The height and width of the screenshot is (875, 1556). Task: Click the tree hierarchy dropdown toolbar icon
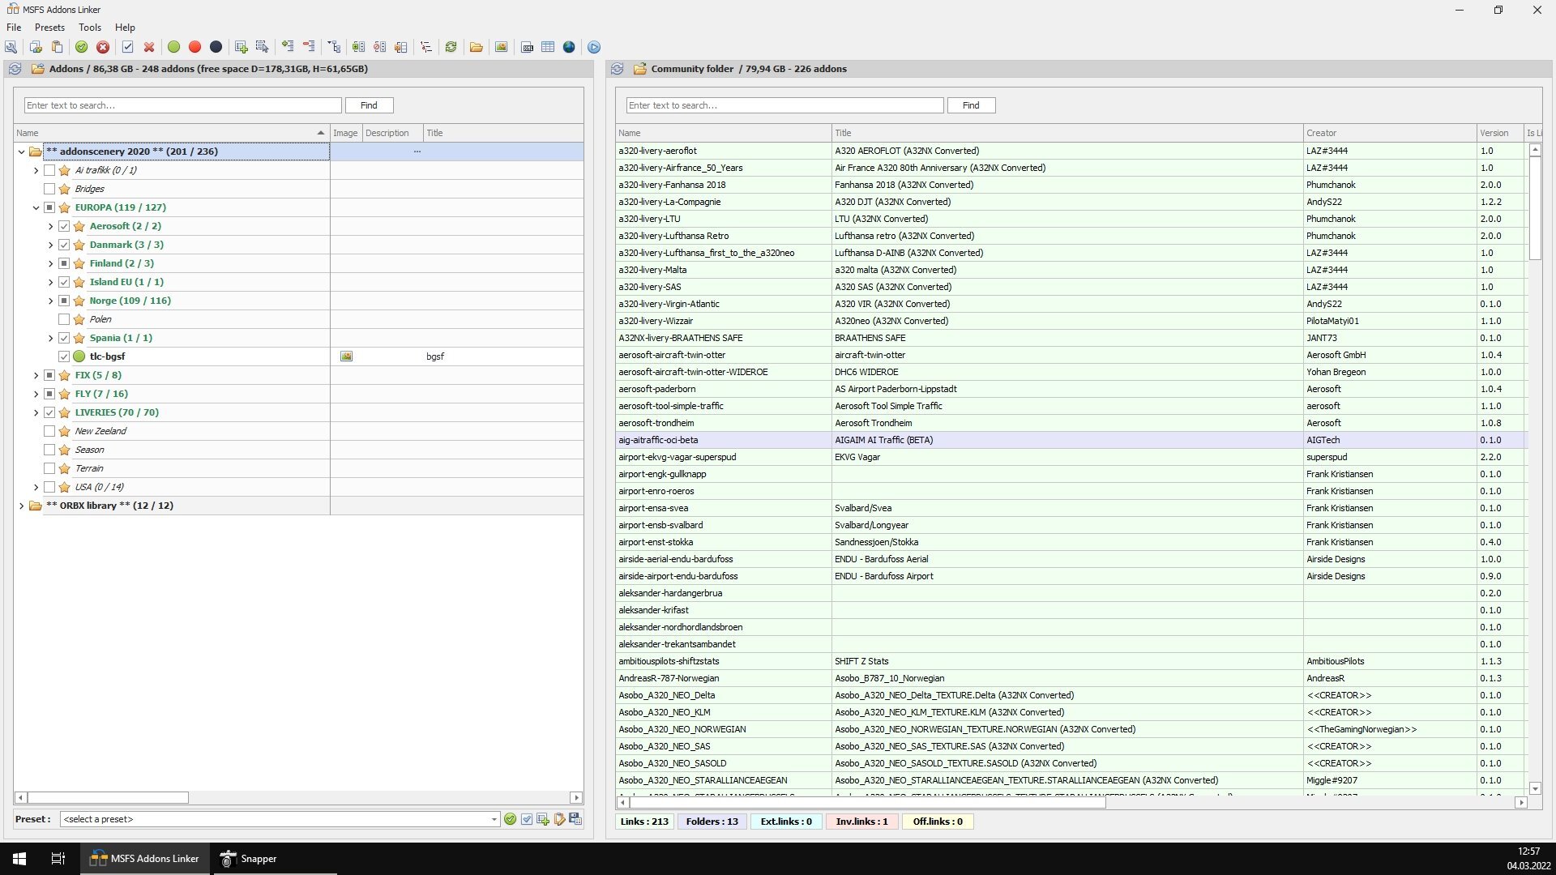(334, 47)
